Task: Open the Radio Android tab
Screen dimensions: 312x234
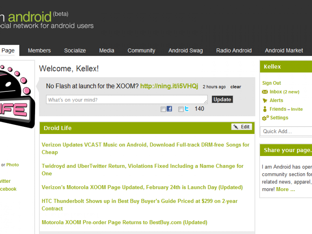Action: coord(234,50)
